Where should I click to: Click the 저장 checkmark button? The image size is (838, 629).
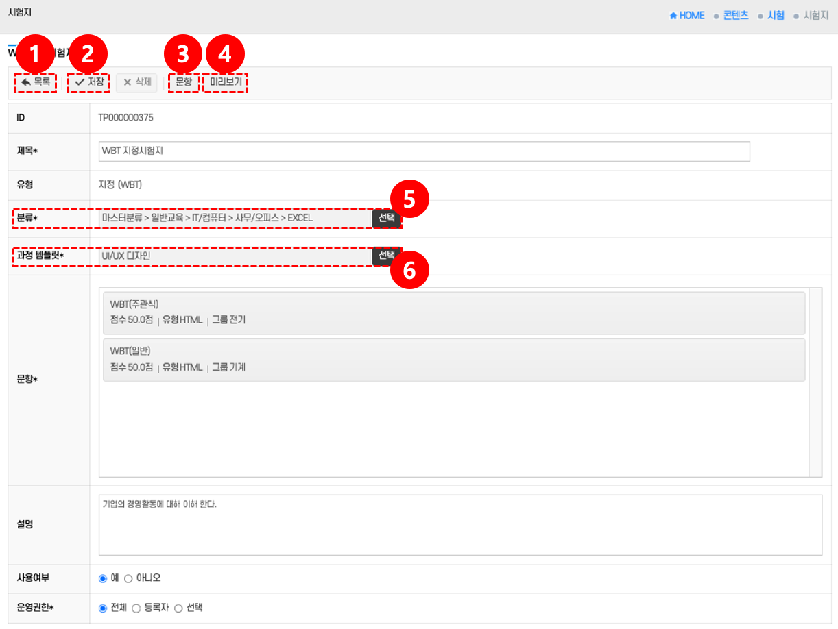[89, 82]
